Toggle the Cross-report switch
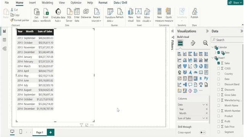The image size is (244, 137). click(x=203, y=132)
